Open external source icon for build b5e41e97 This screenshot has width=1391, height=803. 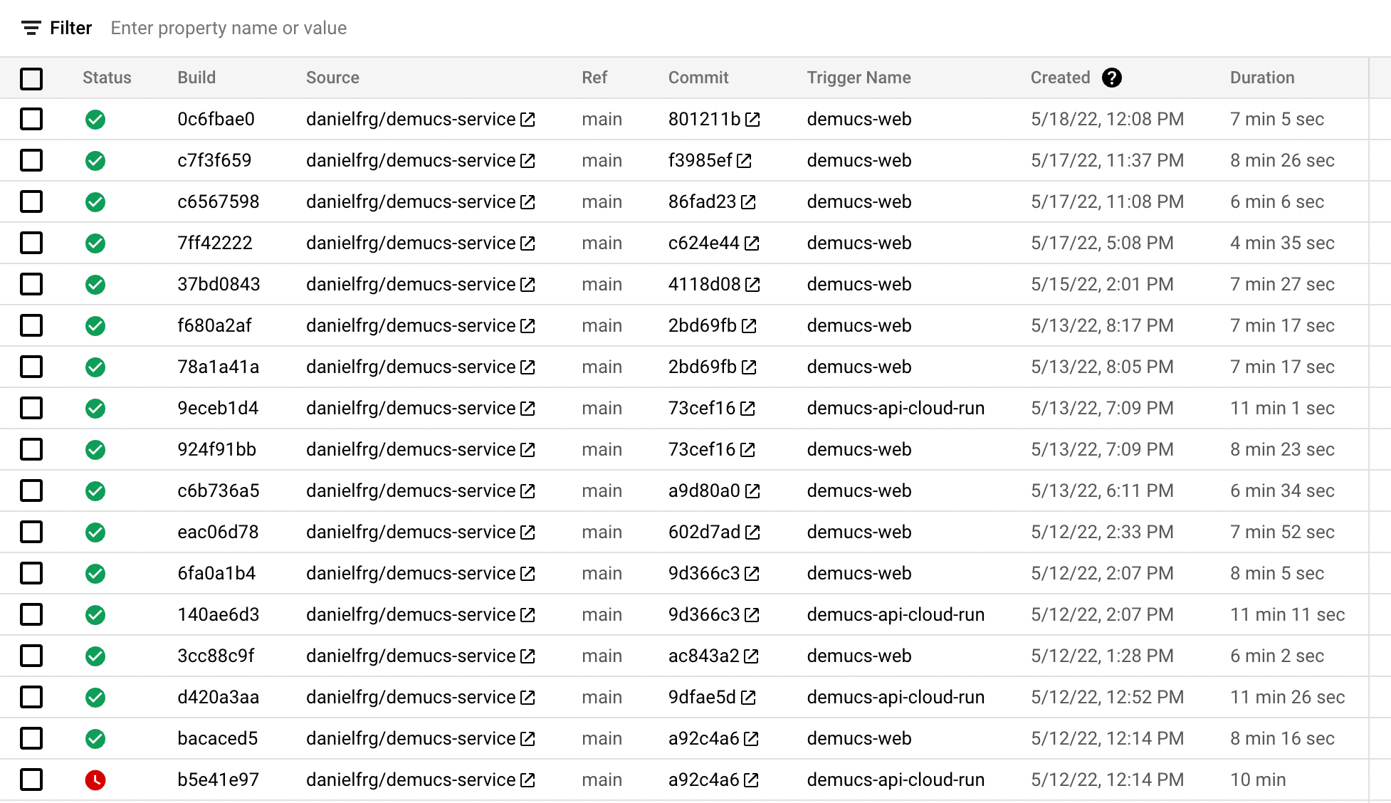tap(527, 780)
